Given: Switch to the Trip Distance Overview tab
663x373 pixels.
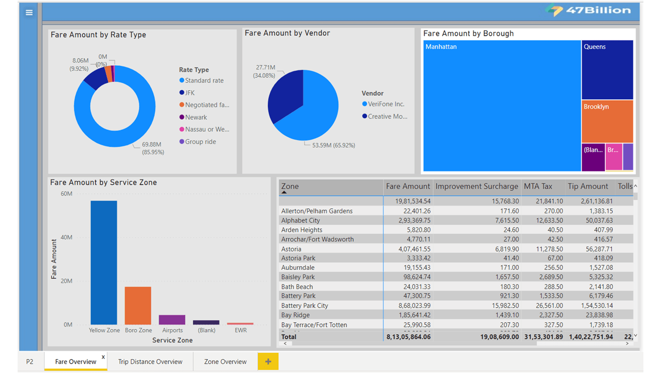Looking at the screenshot, I should point(150,361).
